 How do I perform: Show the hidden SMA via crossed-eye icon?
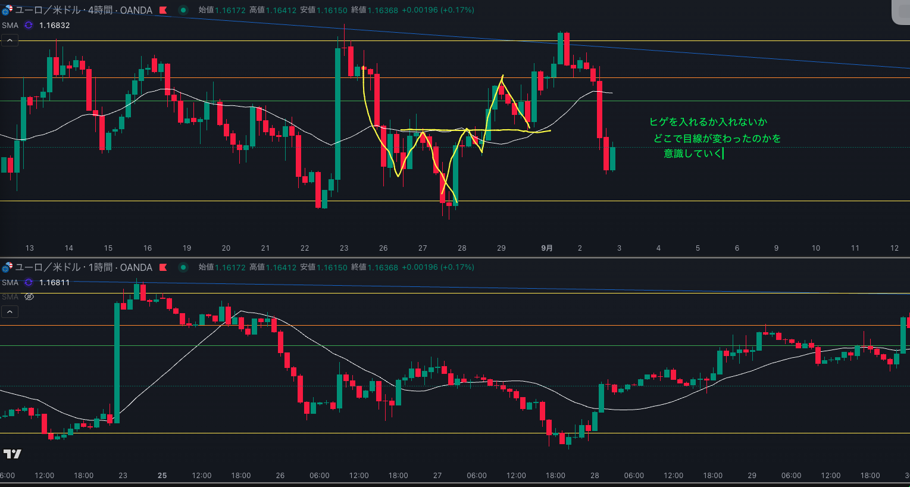point(29,296)
